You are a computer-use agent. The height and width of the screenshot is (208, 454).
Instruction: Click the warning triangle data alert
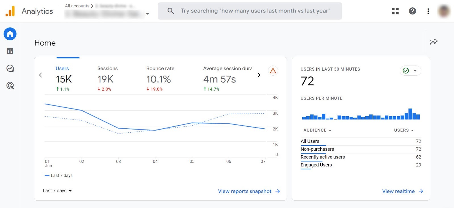coord(273,71)
